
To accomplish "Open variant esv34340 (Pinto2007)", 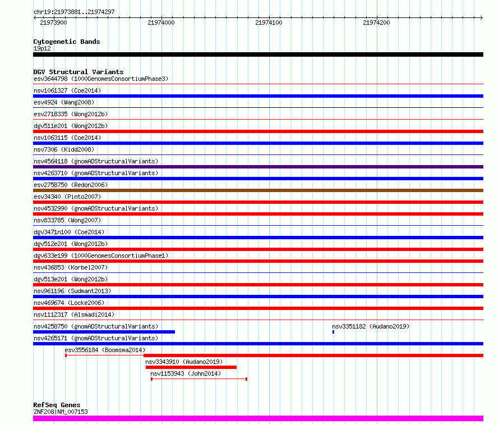I will 67,197.
